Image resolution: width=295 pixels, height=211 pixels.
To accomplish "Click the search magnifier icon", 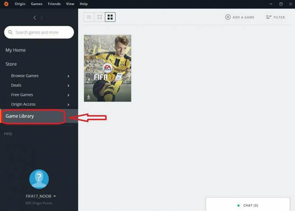I will click(x=10, y=32).
